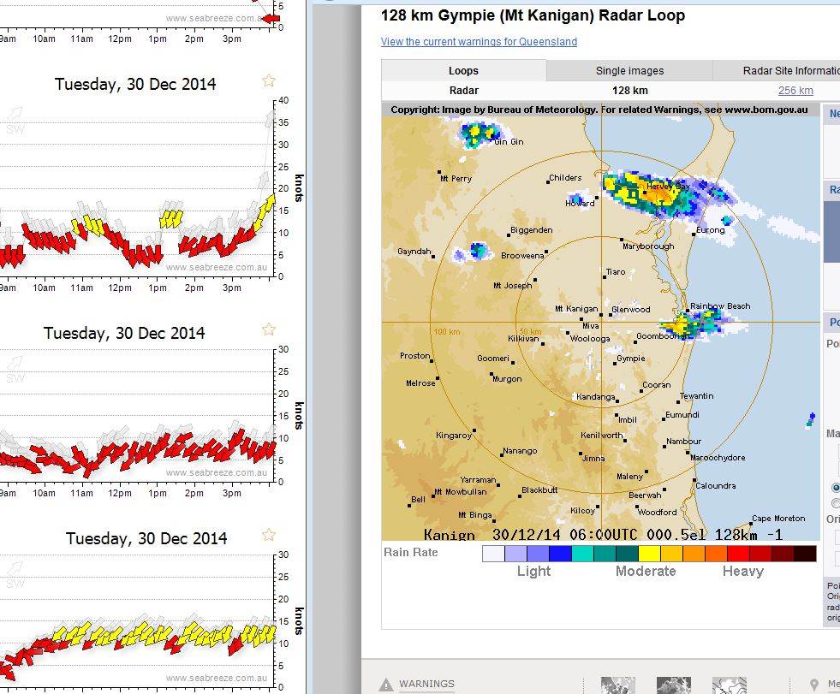The image size is (840, 694).
Task: Switch to the Single images tab
Action: click(x=629, y=71)
